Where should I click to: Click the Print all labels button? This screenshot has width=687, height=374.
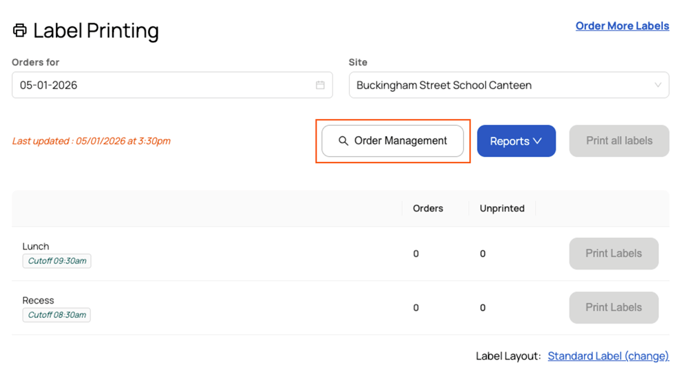tap(619, 141)
